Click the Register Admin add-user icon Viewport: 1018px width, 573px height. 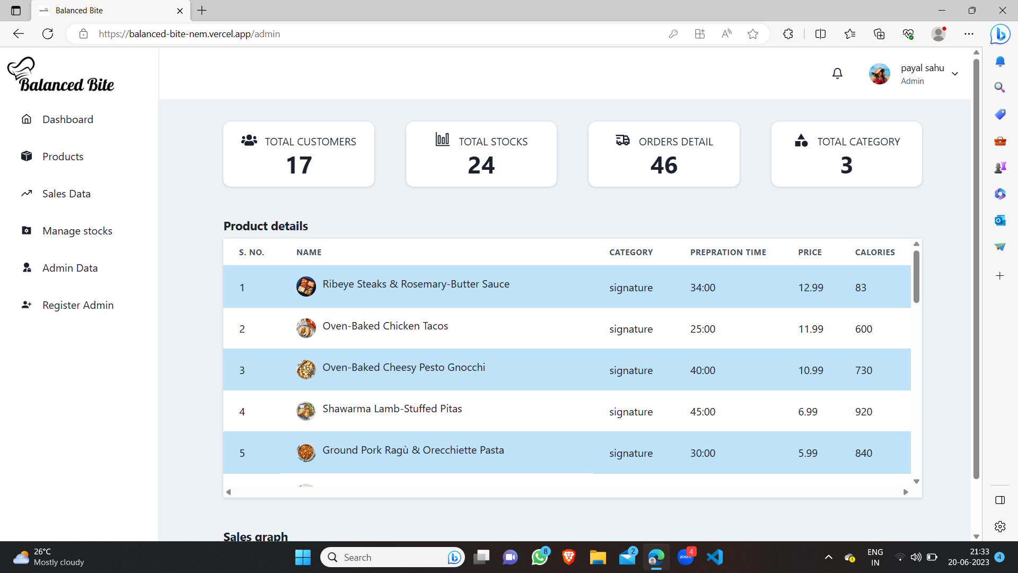(26, 305)
